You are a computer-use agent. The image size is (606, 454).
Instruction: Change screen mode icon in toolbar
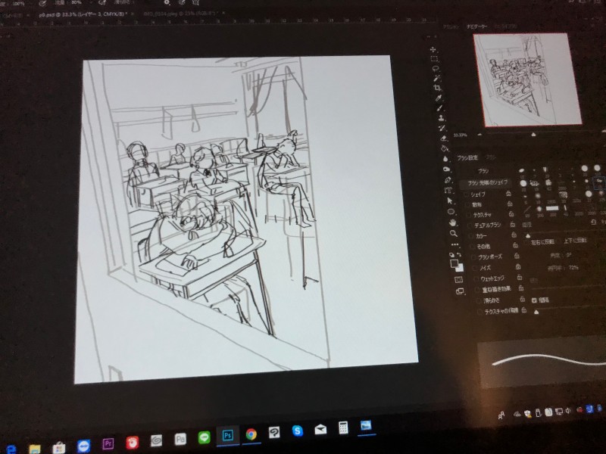460,291
